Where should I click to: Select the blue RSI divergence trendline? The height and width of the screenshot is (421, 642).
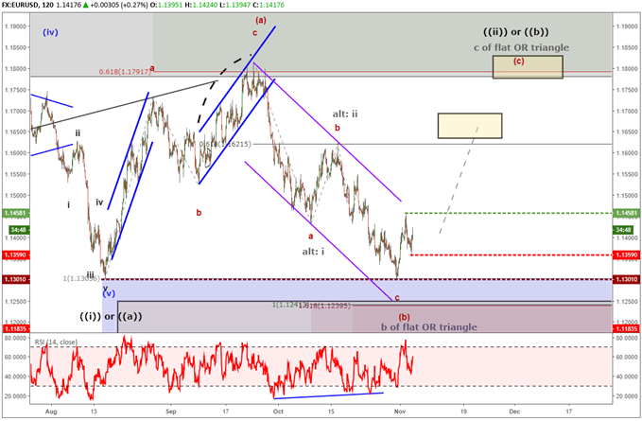click(x=328, y=395)
